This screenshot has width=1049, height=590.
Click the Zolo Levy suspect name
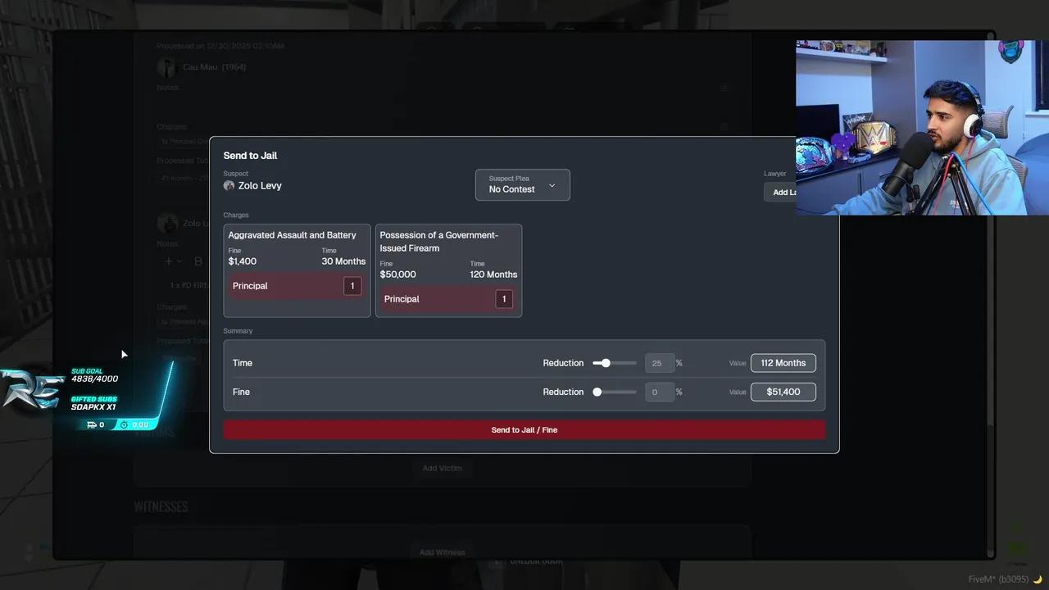[260, 186]
